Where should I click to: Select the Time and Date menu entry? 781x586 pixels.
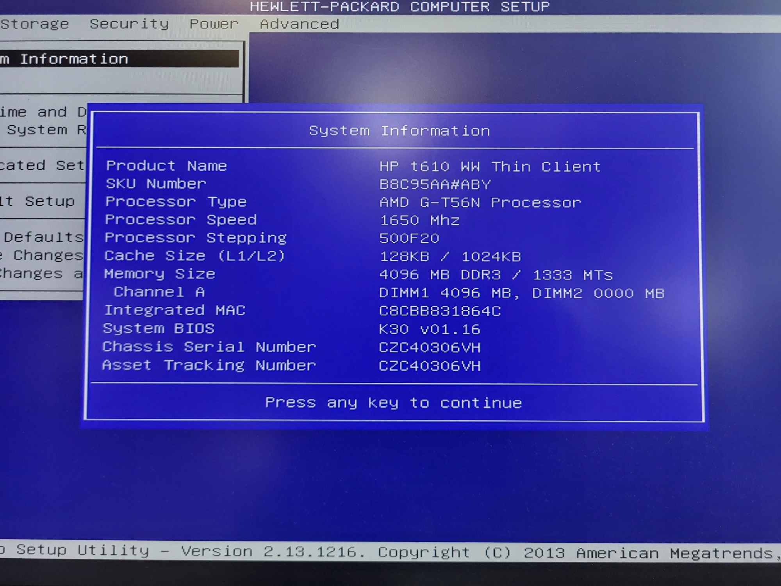pos(43,112)
